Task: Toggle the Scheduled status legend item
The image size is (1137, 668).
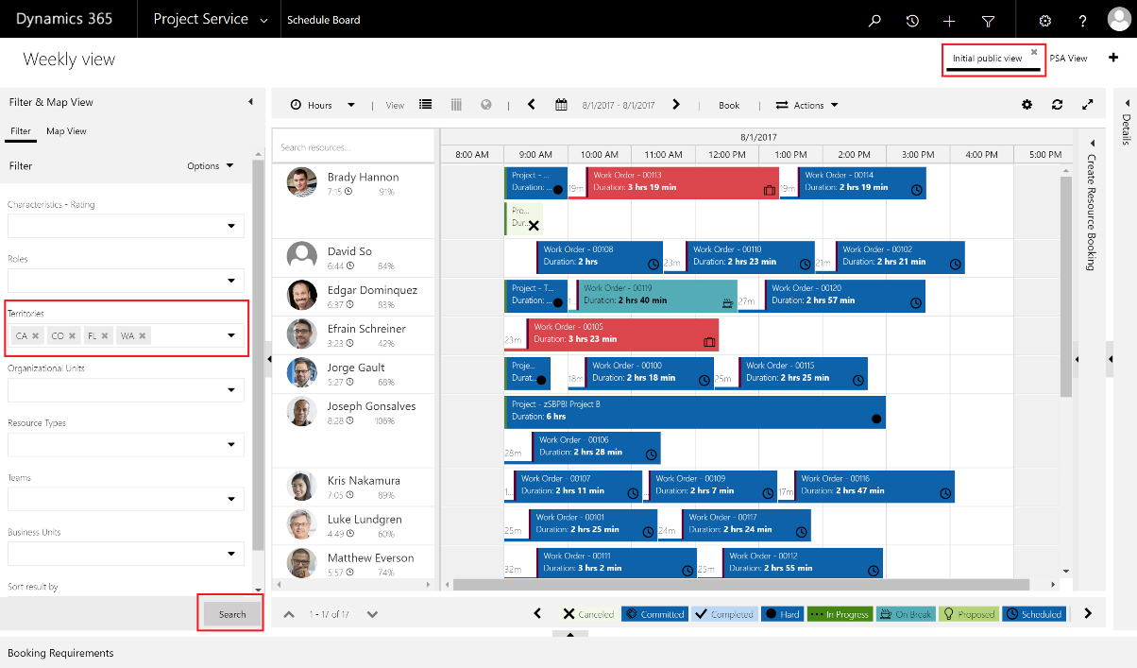Action: 1034,614
